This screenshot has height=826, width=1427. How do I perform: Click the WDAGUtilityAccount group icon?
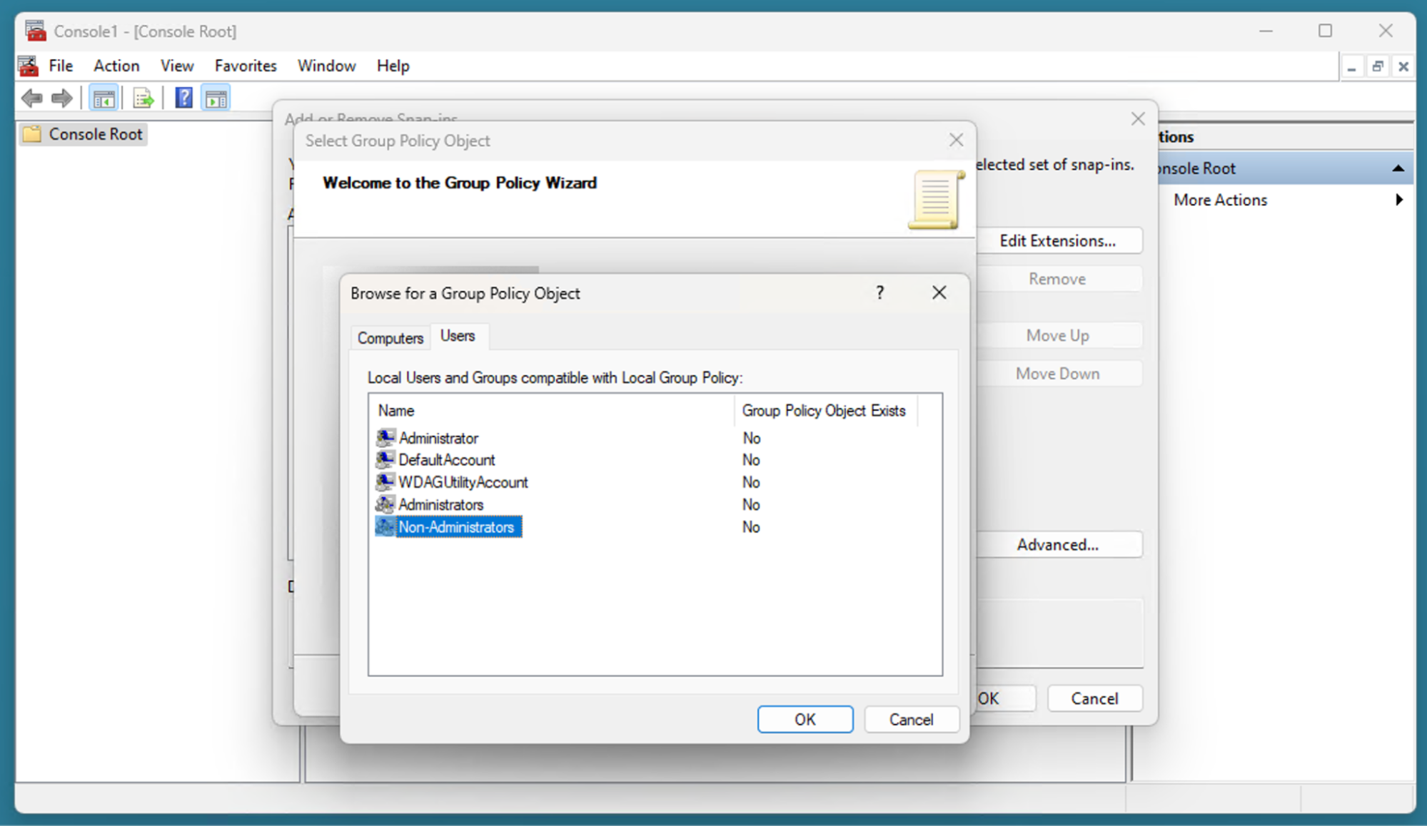click(385, 481)
